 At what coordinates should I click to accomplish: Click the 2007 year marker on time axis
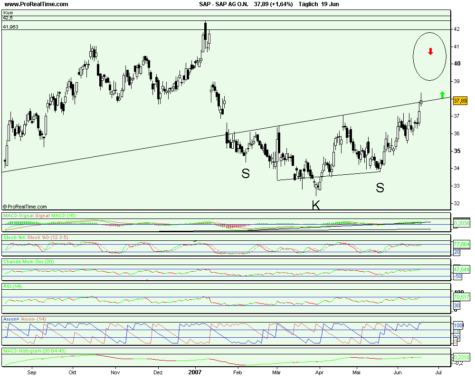(x=195, y=372)
